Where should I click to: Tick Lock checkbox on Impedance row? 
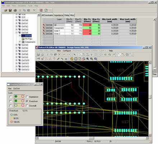tap(10, 97)
